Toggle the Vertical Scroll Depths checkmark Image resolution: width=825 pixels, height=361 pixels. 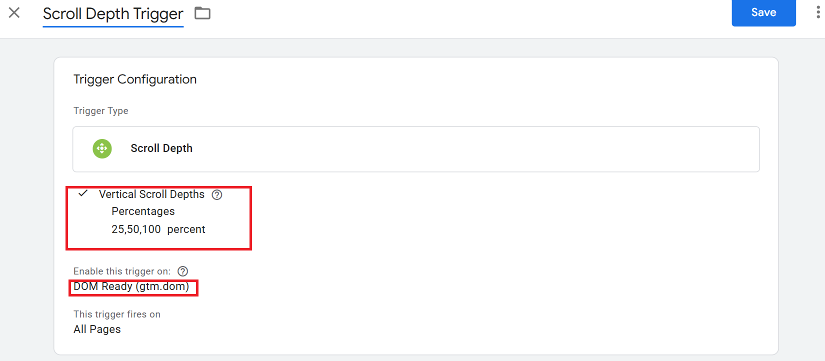[83, 193]
